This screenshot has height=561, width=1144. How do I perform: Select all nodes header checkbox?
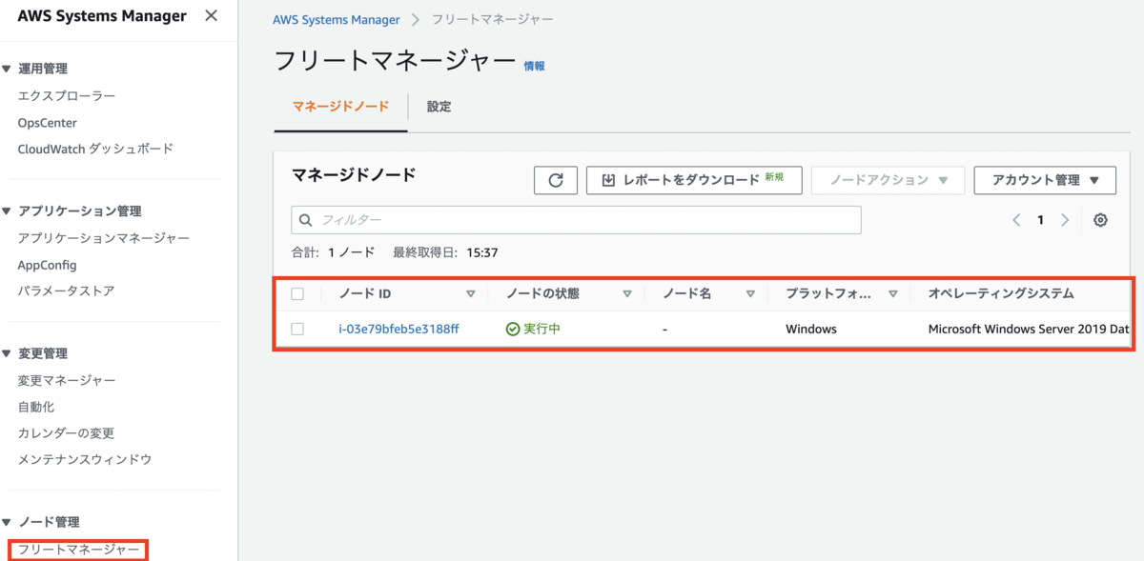click(x=297, y=294)
